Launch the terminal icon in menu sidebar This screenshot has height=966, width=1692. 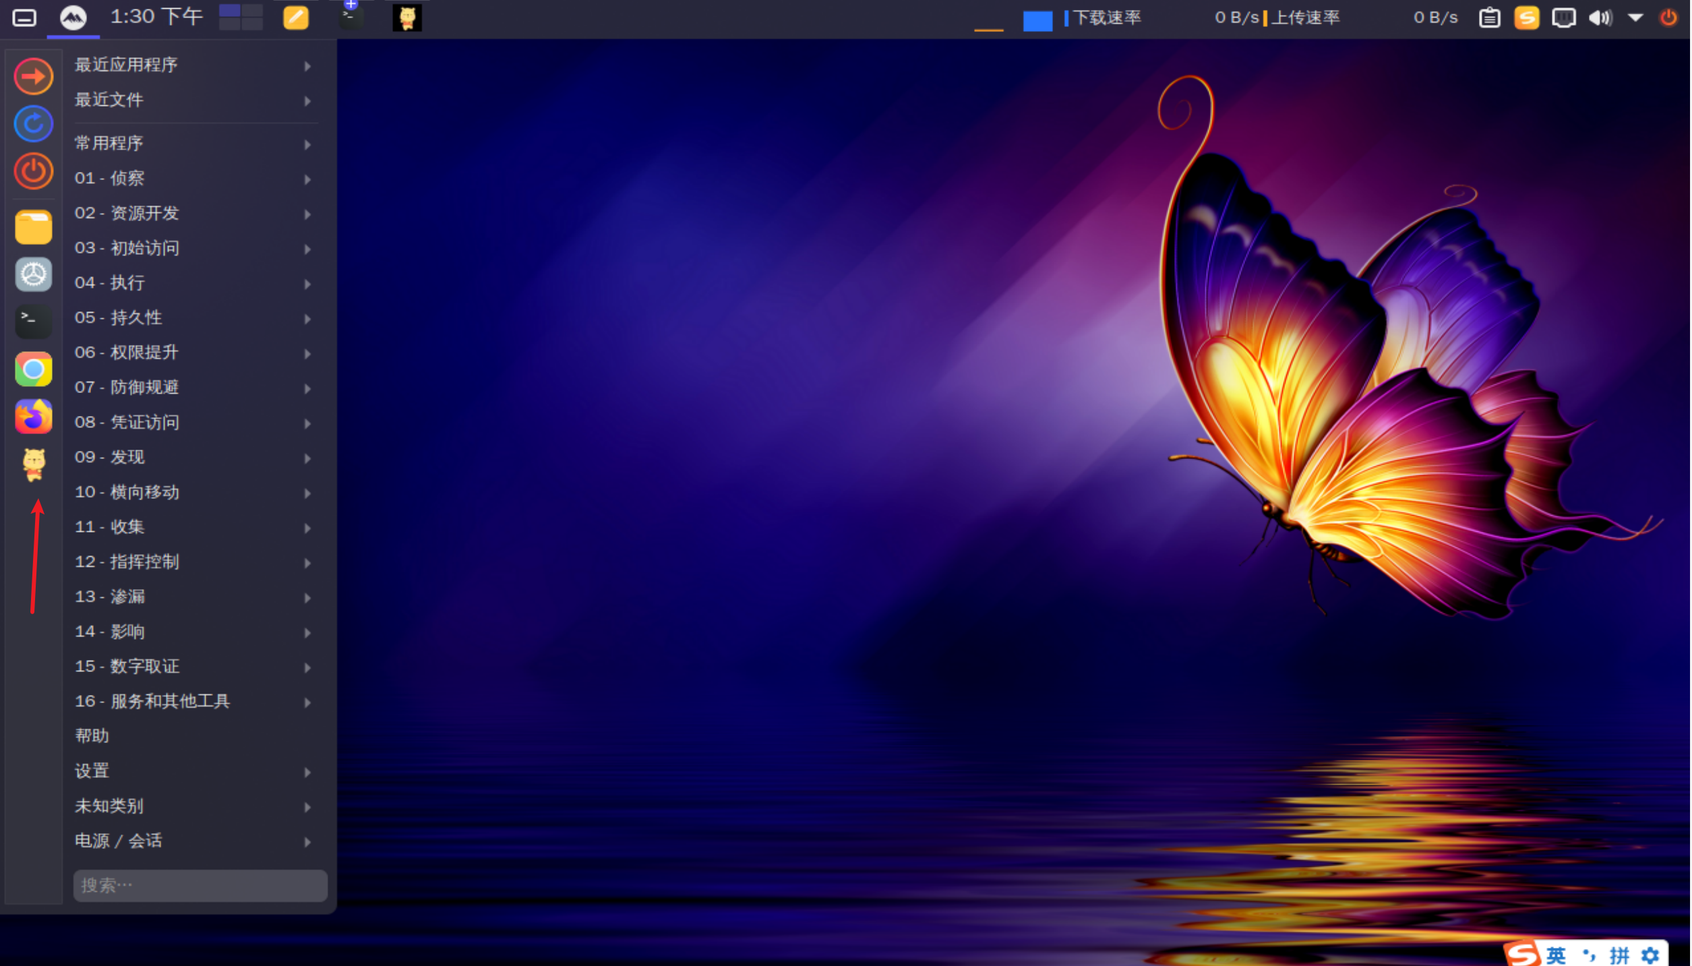tap(33, 321)
